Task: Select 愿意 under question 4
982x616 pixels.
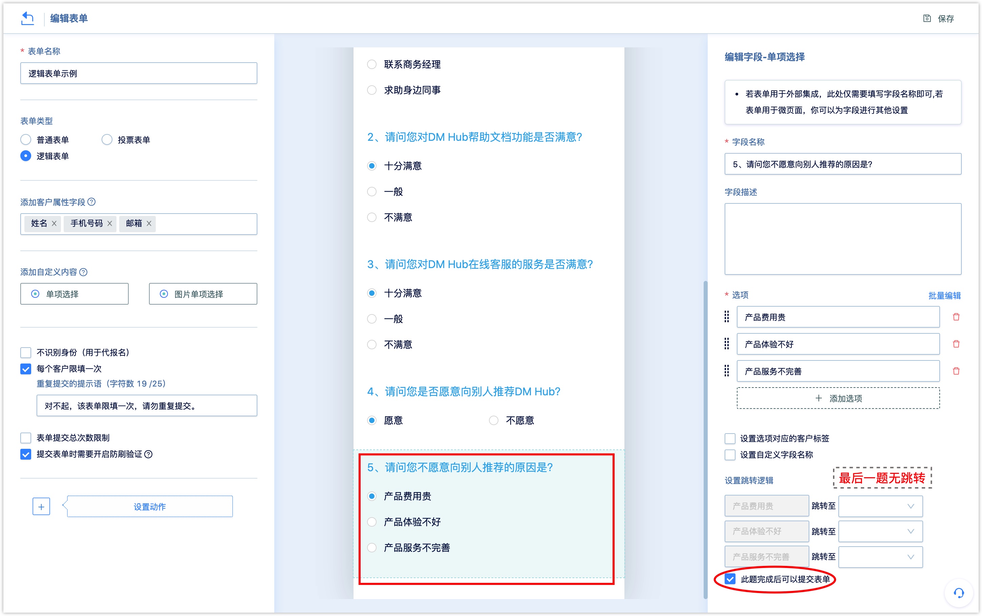Action: point(371,420)
